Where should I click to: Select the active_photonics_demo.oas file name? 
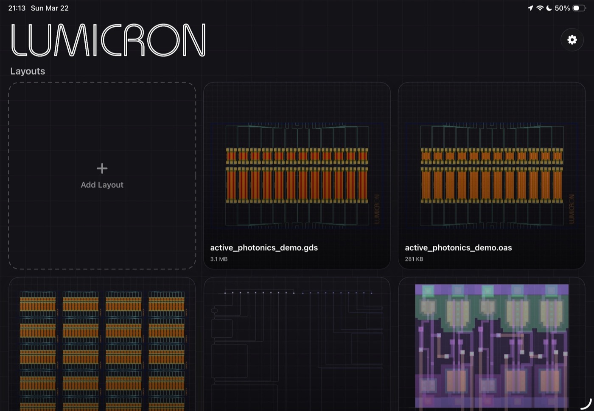[458, 247]
